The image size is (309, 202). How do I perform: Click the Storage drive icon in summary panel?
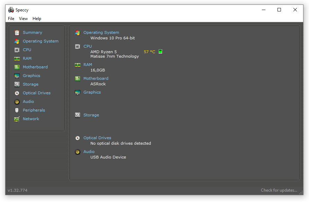pos(78,115)
